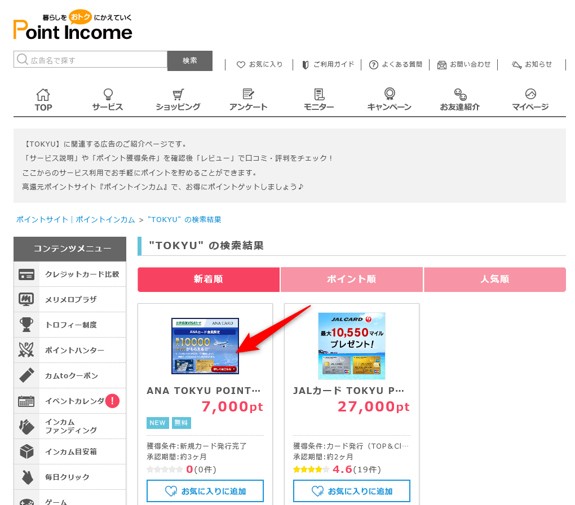575x505 pixels.
Task: Open the キャンペーン navigation menu
Action: [x=390, y=100]
